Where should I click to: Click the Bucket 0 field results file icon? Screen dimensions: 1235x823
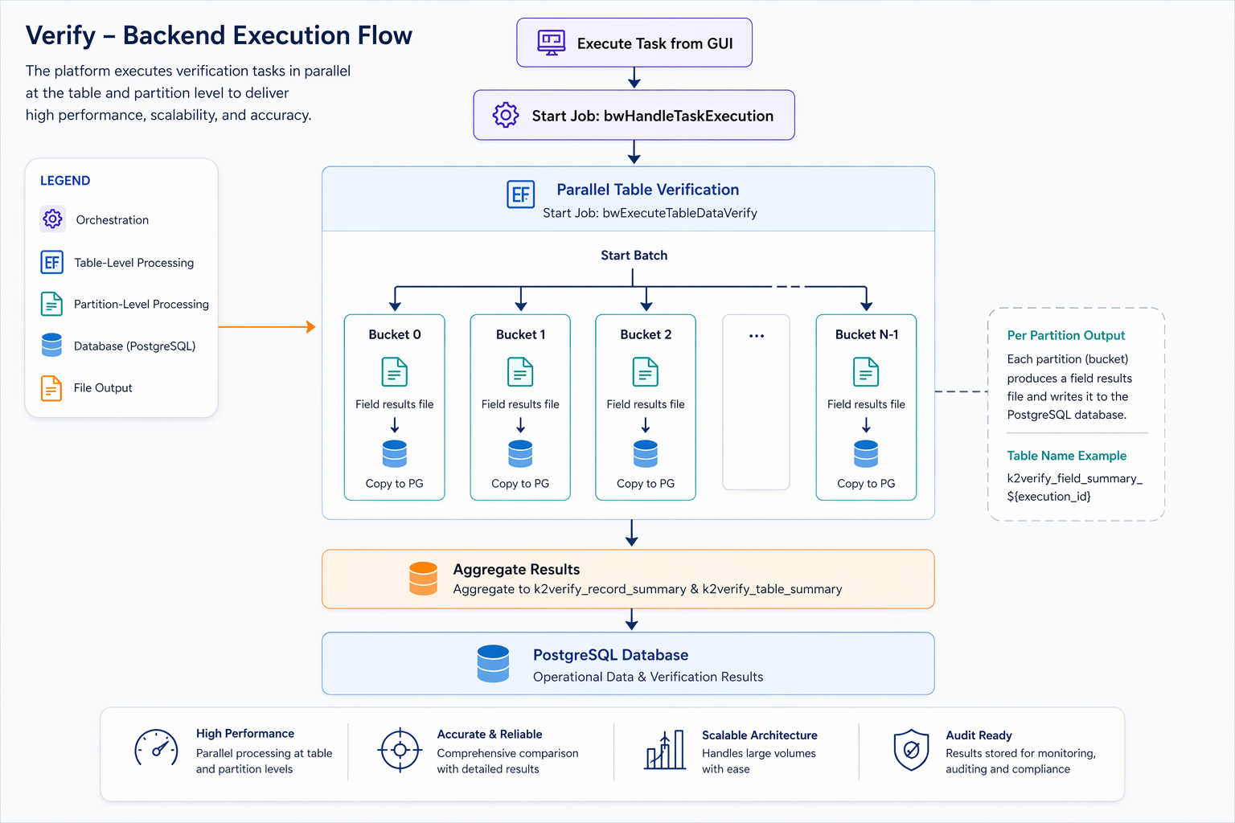pos(395,372)
